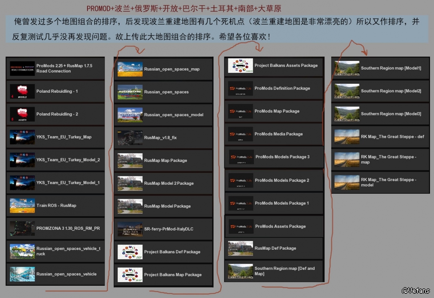
Task: Click the 'Project Balkans Map Package' label text
Action: 173,275
